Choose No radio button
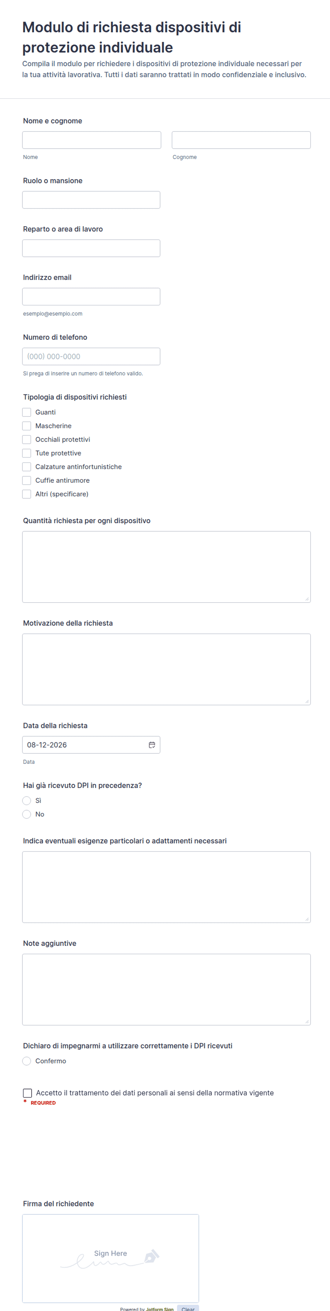This screenshot has height=1311, width=330. point(27,814)
